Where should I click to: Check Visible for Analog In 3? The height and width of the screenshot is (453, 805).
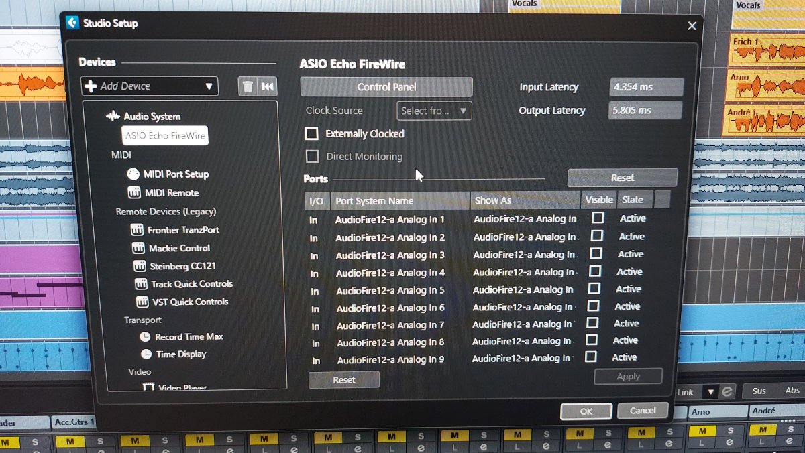596,253
